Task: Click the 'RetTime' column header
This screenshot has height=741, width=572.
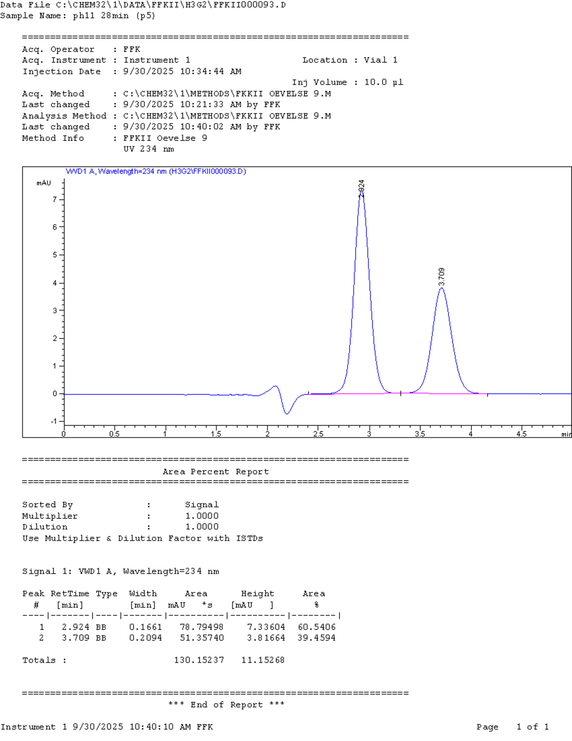Action: coord(70,594)
